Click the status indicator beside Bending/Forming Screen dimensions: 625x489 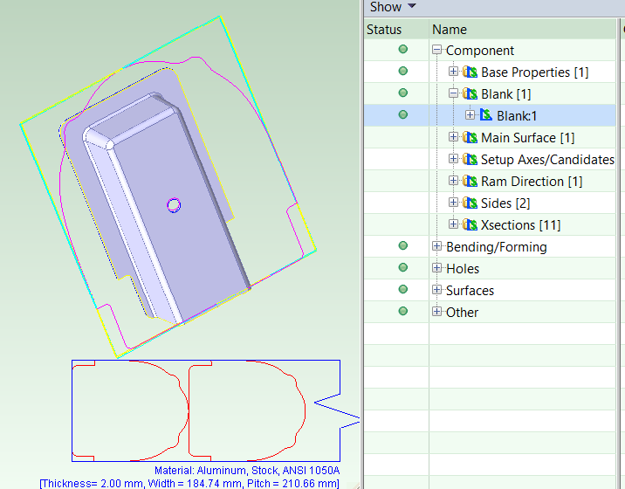point(402,246)
